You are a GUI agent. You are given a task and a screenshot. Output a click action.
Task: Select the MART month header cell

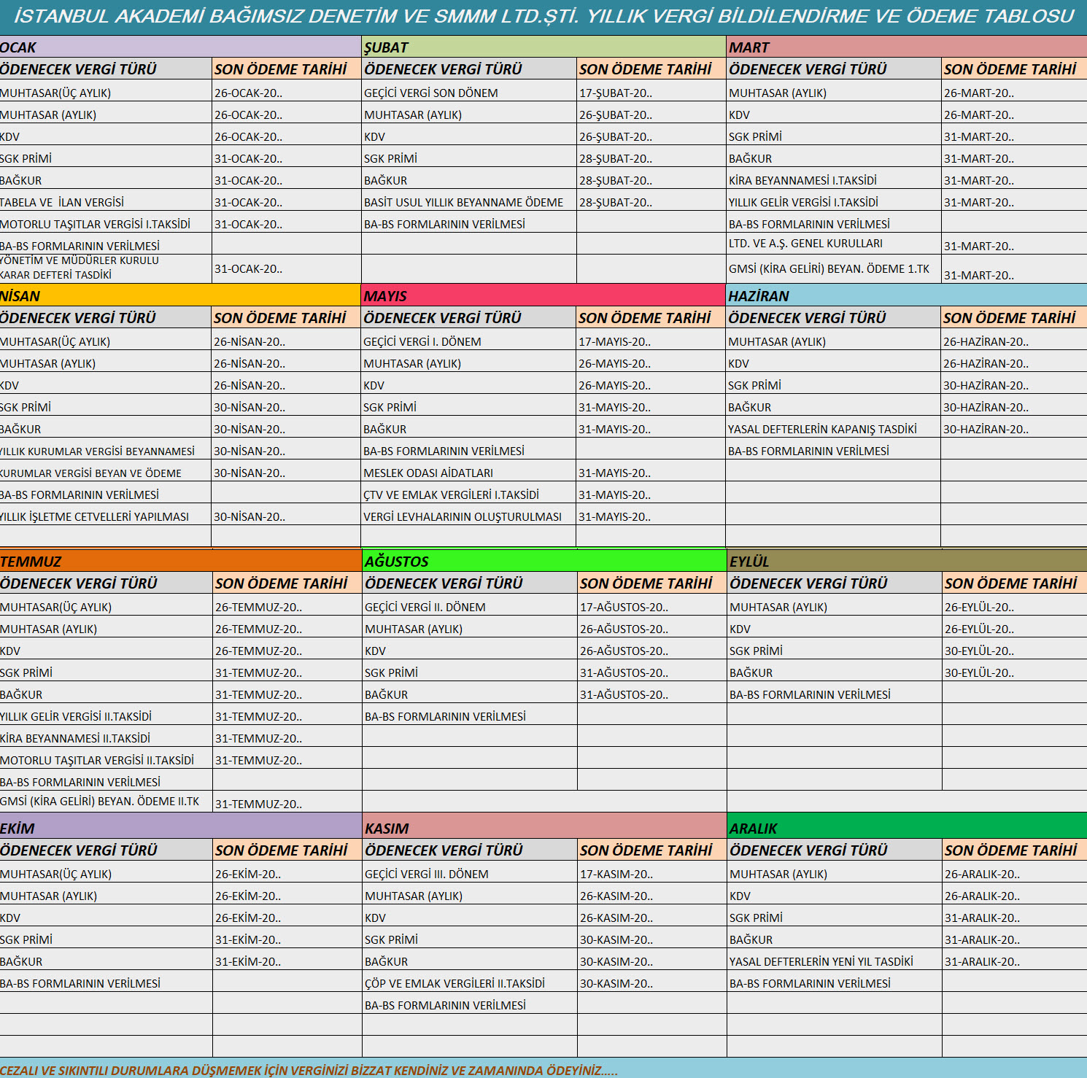click(x=907, y=47)
